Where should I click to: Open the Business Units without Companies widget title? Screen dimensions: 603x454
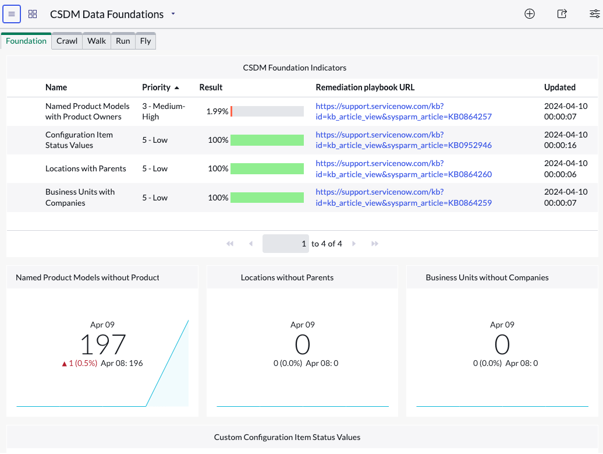coord(487,277)
